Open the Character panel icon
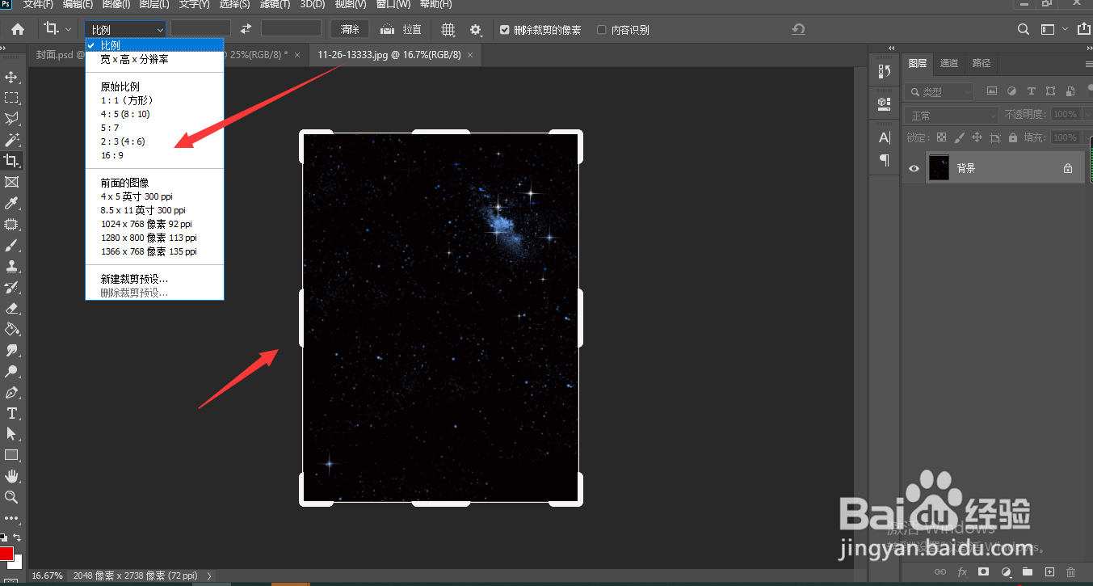This screenshot has height=586, width=1093. point(884,137)
